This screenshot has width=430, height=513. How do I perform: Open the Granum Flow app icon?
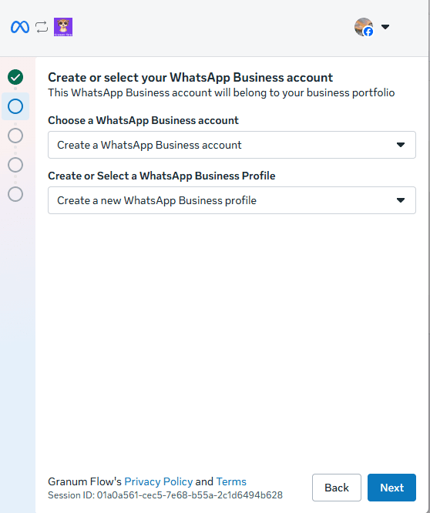pos(63,27)
